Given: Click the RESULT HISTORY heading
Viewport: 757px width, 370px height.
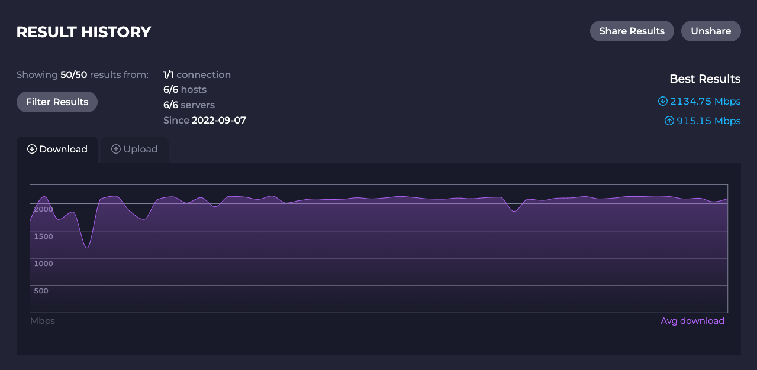Looking at the screenshot, I should [x=84, y=32].
